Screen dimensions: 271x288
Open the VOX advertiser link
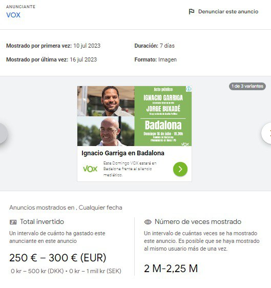pyautogui.click(x=13, y=15)
